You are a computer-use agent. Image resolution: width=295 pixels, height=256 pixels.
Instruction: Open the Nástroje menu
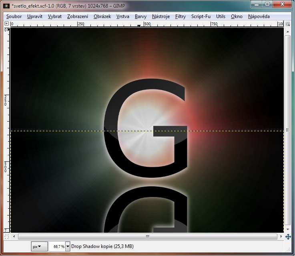[x=161, y=16]
